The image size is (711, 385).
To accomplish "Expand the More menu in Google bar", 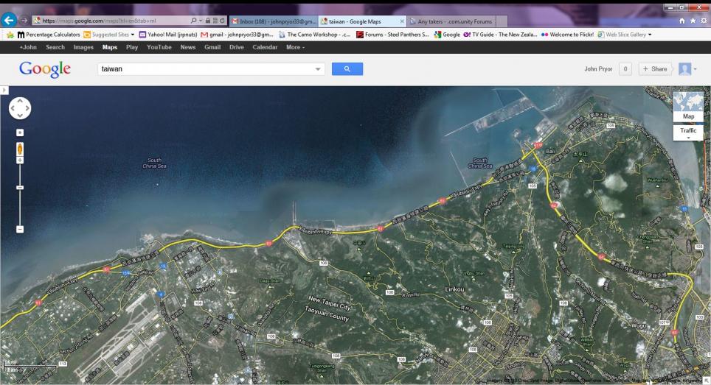I will point(295,47).
